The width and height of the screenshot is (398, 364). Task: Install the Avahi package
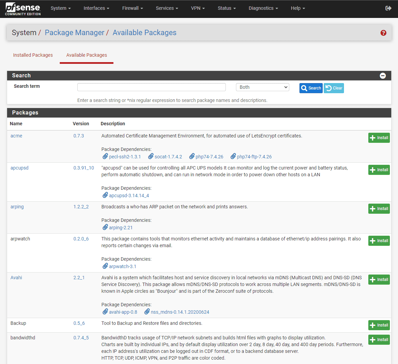coord(379,280)
